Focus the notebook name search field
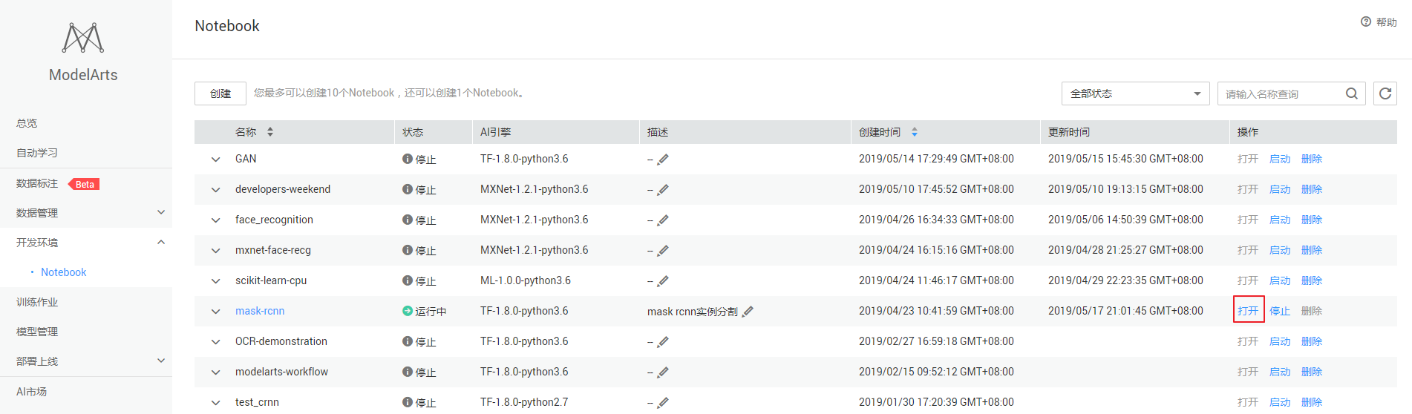 pos(1281,93)
